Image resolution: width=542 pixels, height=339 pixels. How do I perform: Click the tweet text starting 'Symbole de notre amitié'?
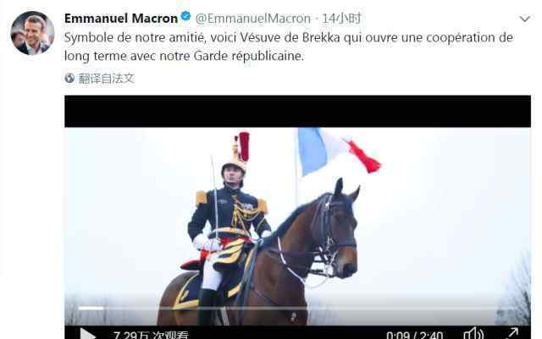(289, 46)
